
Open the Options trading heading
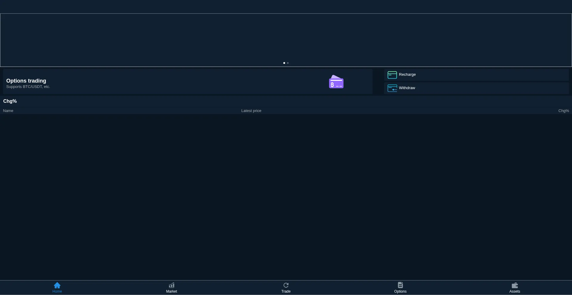[x=26, y=81]
